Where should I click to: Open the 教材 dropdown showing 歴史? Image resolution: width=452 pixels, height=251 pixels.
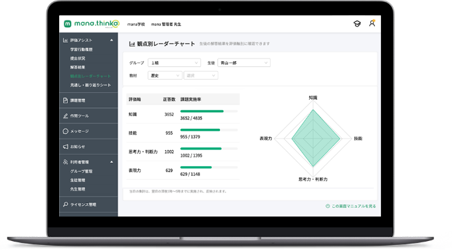[165, 76]
